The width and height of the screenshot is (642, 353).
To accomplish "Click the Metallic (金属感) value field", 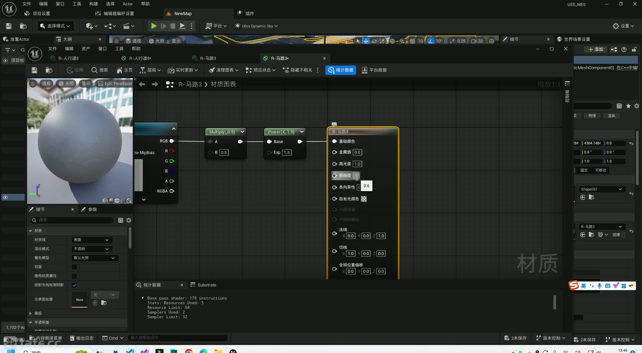I will point(357,152).
